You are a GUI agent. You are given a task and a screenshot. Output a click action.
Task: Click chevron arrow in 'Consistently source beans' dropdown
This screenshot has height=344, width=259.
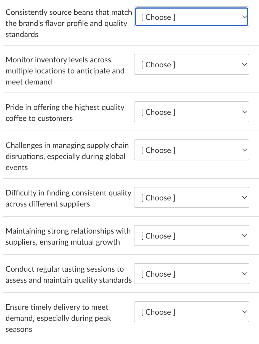(x=244, y=17)
